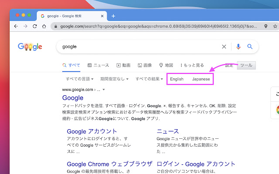Screen dimensions: 279x174
Task: Click the browser back arrow
Action: click(x=16, y=26)
